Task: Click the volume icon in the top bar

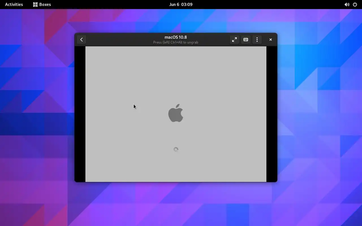Action: [347, 5]
